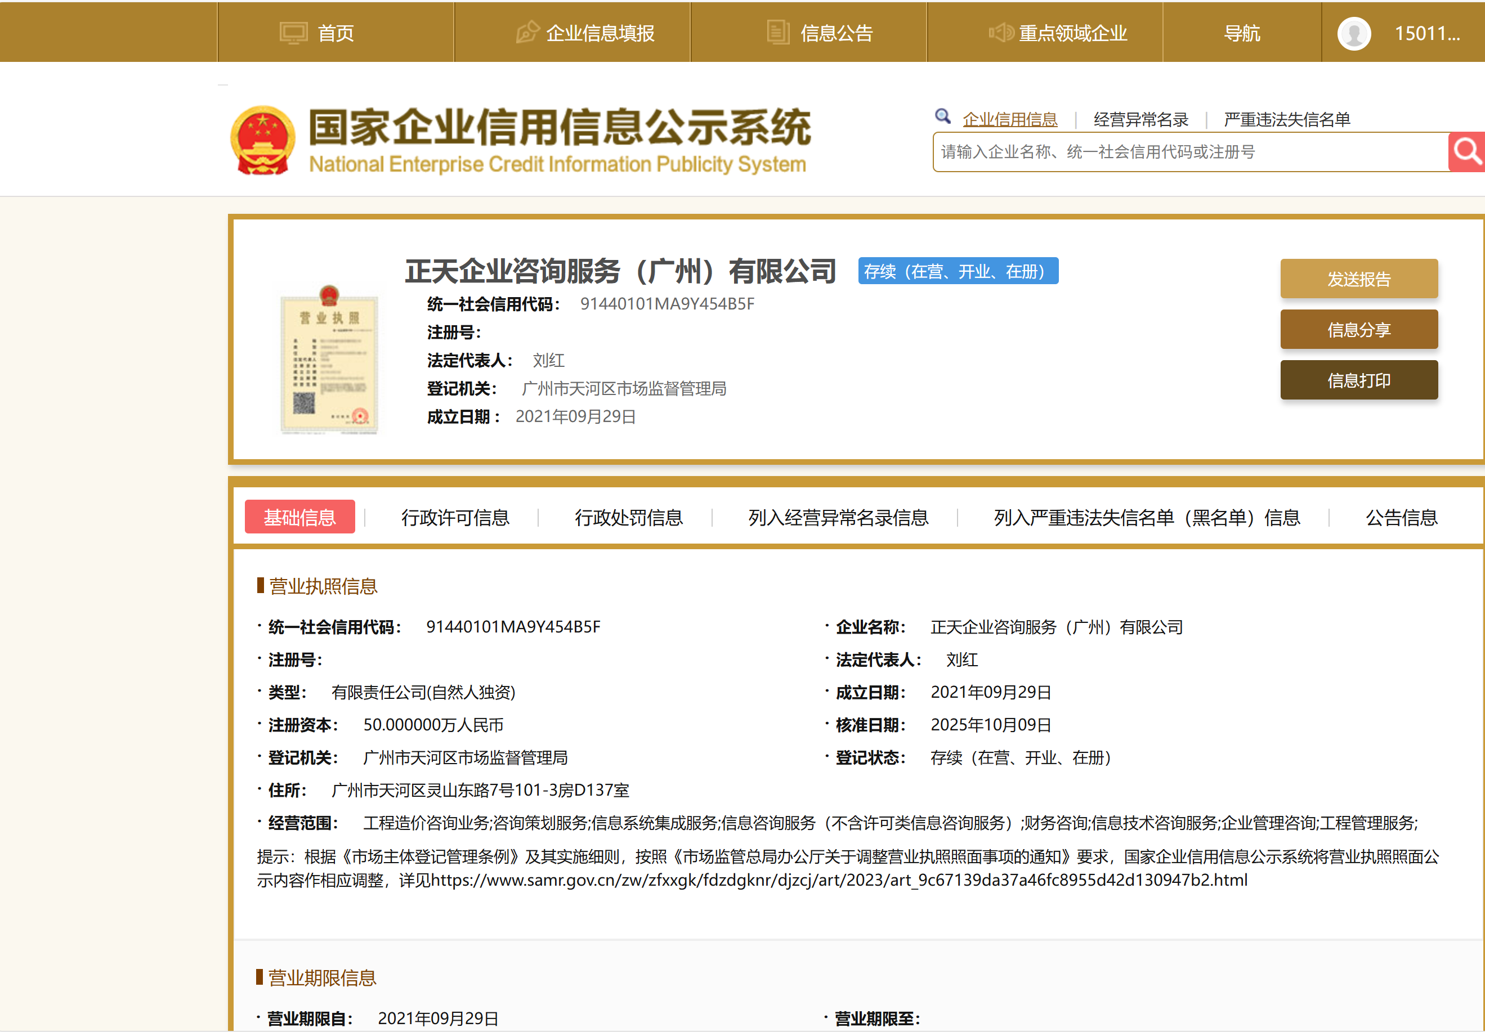Click the 发送报告 button
This screenshot has width=1485, height=1032.
(1358, 279)
